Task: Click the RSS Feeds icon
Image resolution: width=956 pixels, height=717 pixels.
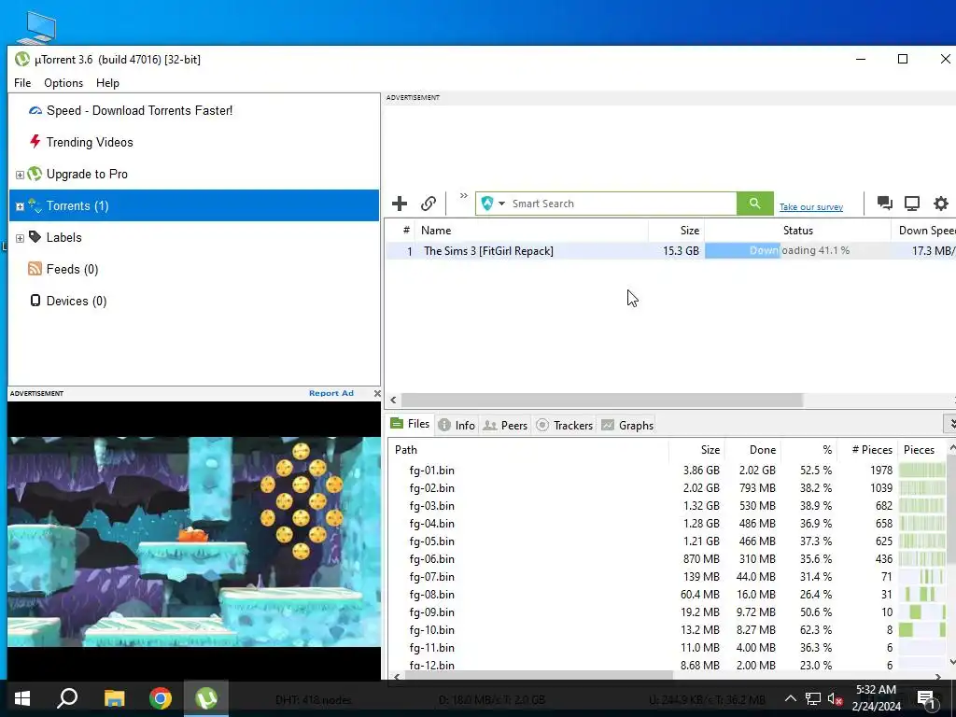Action: point(35,268)
